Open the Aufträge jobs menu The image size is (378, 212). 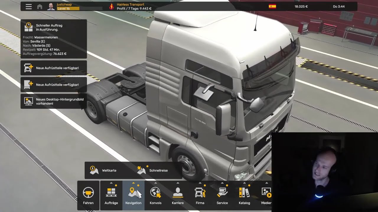click(111, 195)
